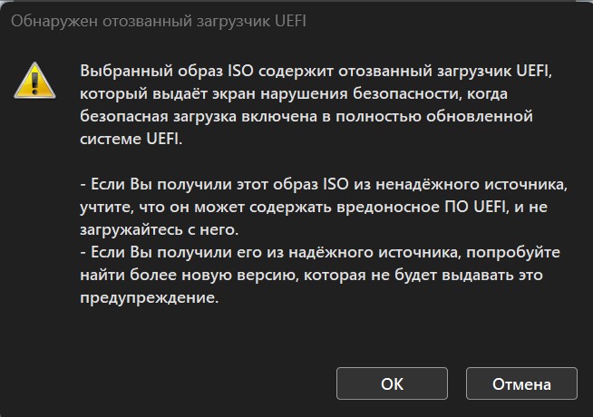Image resolution: width=593 pixels, height=417 pixels.
Task: Click the phrase 'вредоносное ПО UEFI' in the message
Action: (x=421, y=208)
